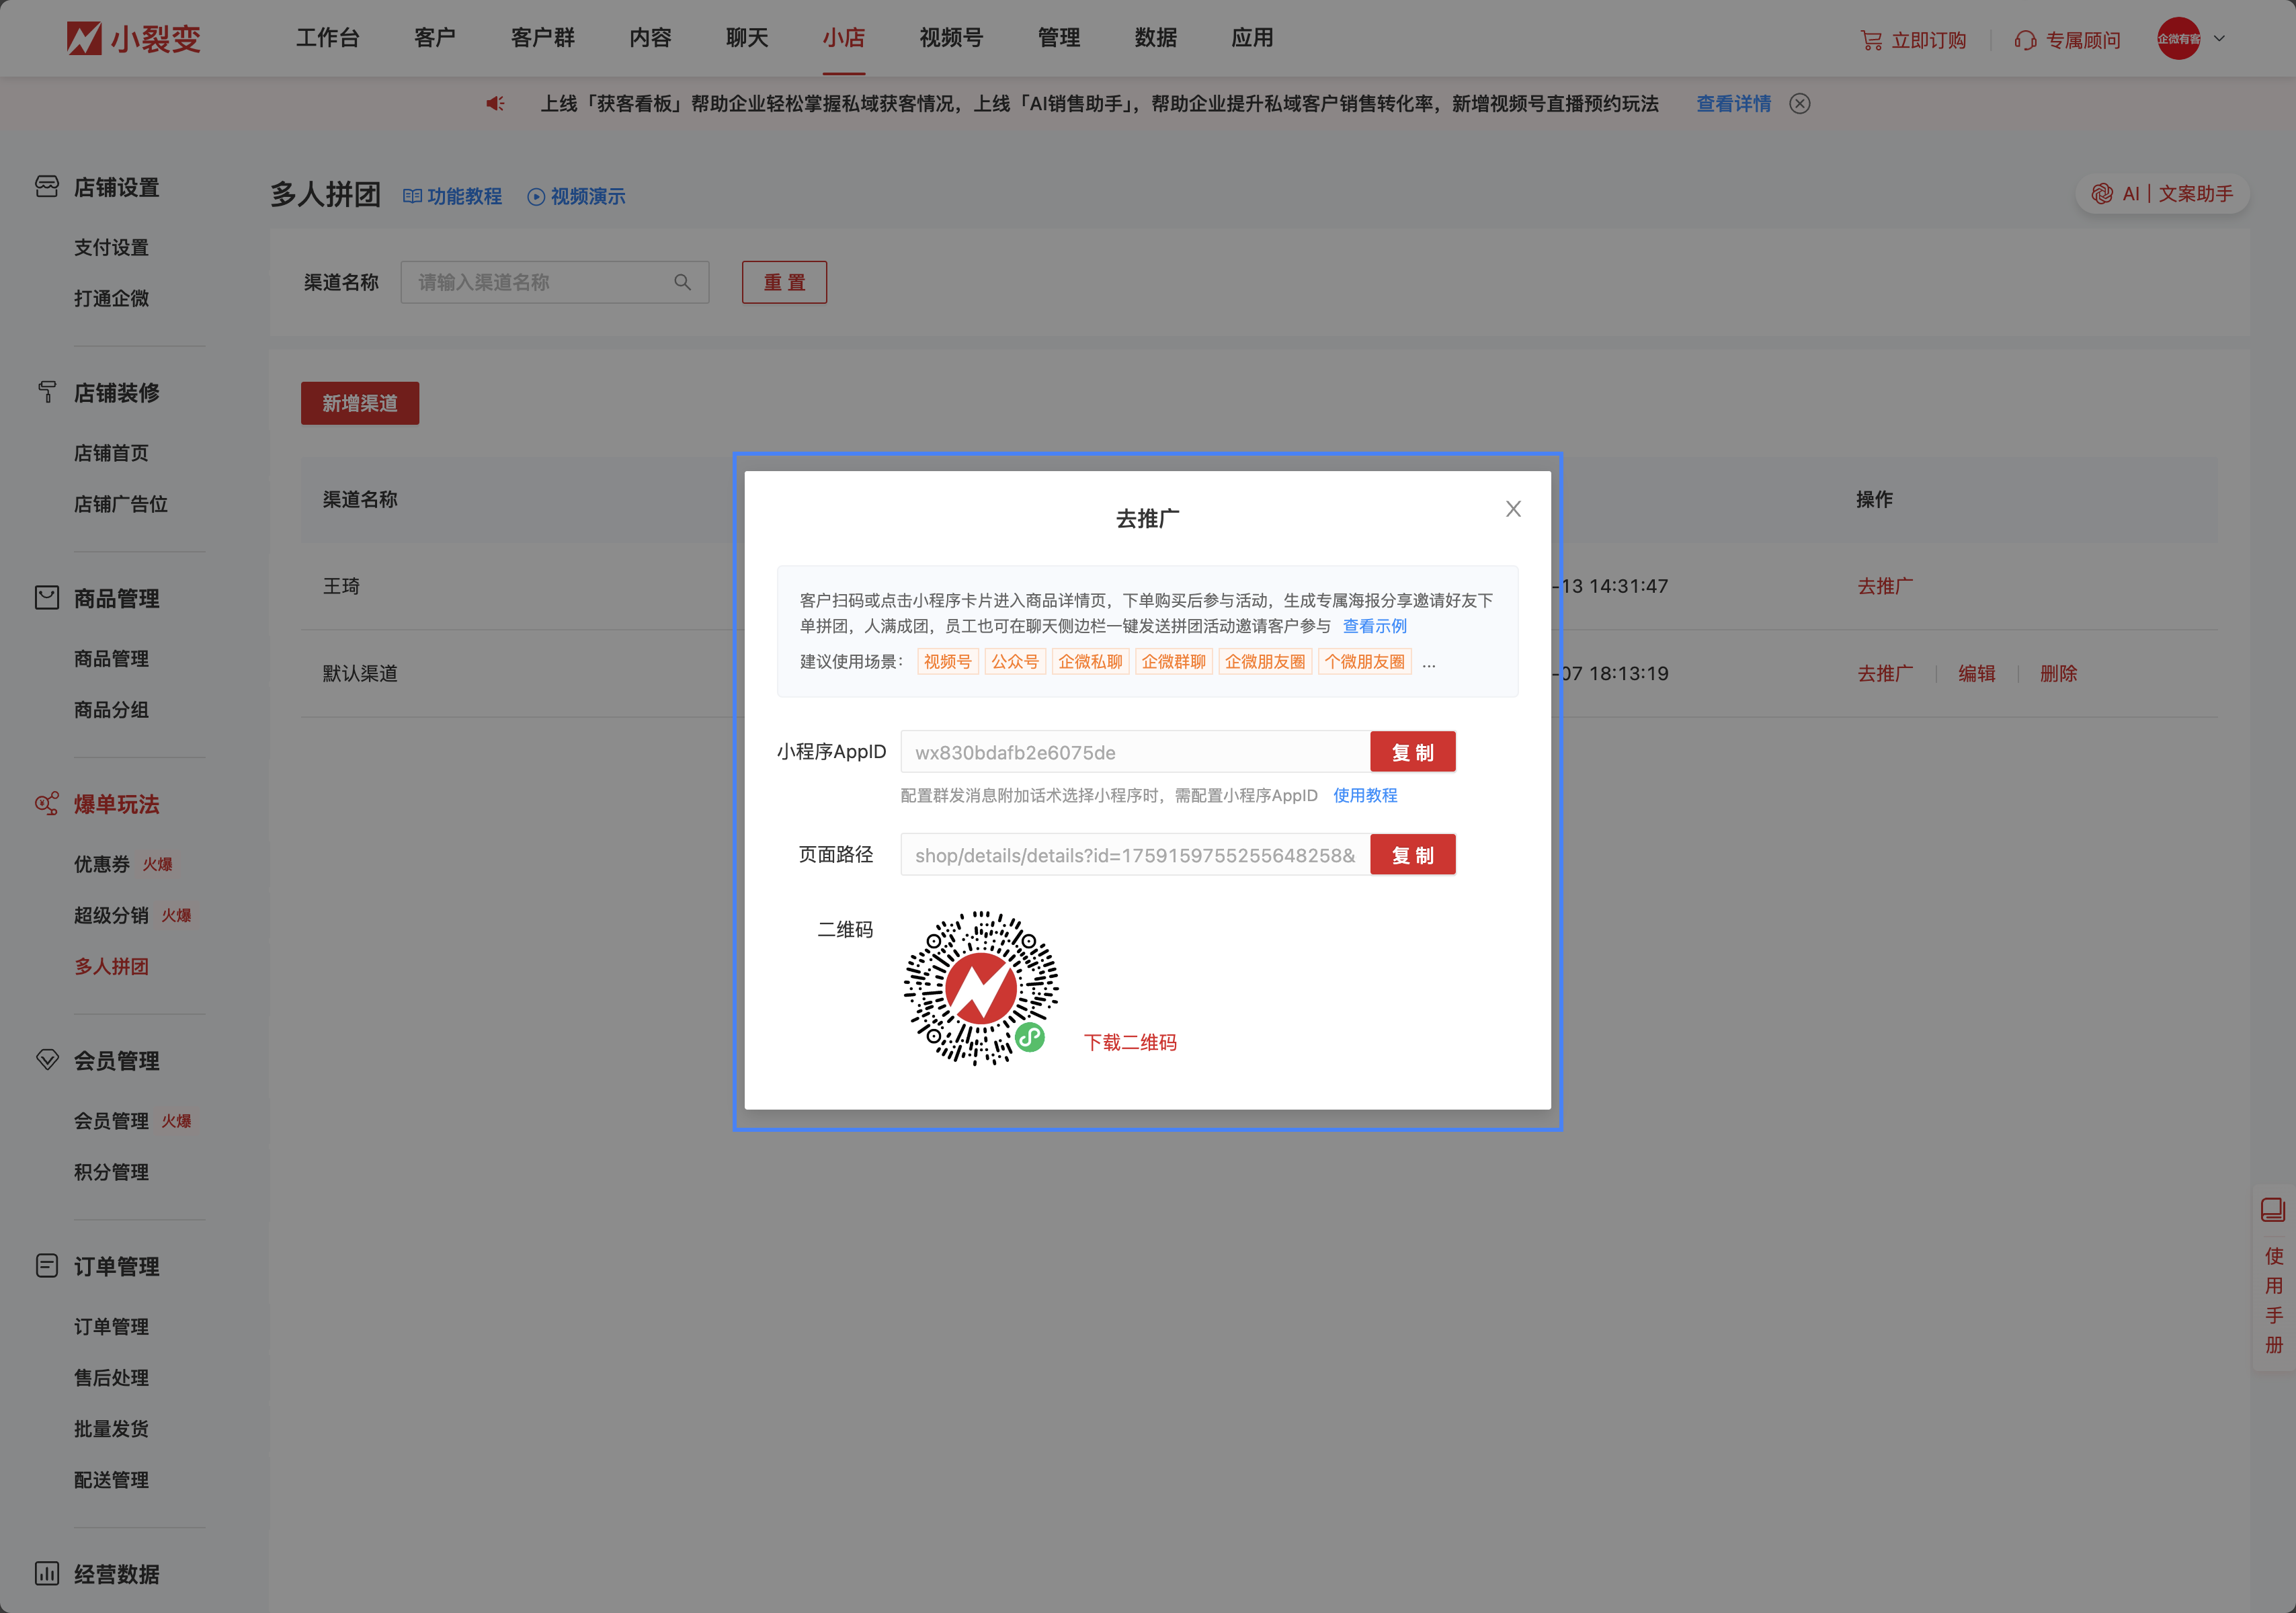Switch to 视频号 top tab
This screenshot has width=2296, height=1613.
pyautogui.click(x=951, y=38)
